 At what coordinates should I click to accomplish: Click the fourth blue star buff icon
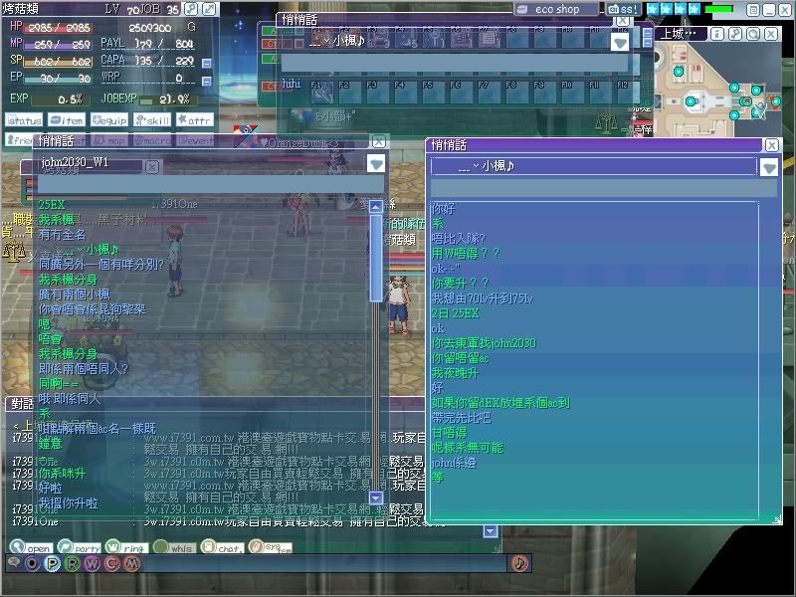pyautogui.click(x=694, y=9)
